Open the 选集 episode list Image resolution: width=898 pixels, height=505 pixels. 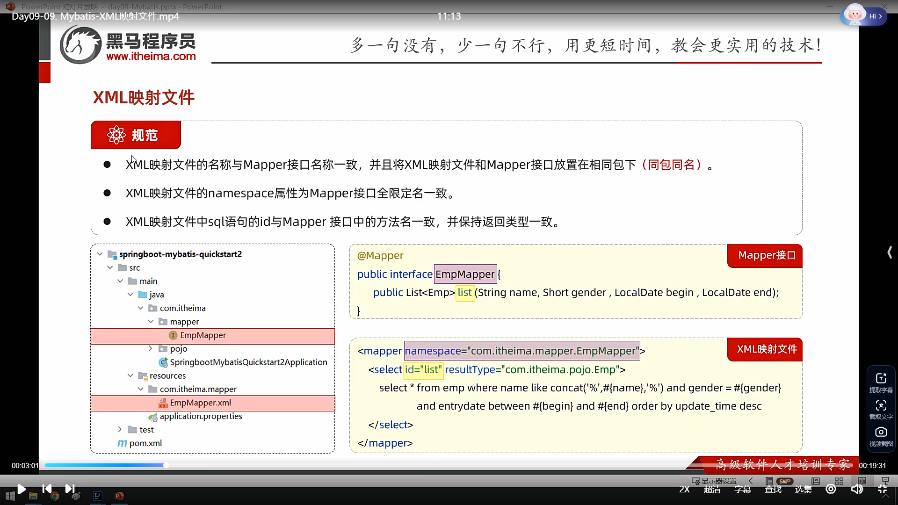pyautogui.click(x=804, y=490)
